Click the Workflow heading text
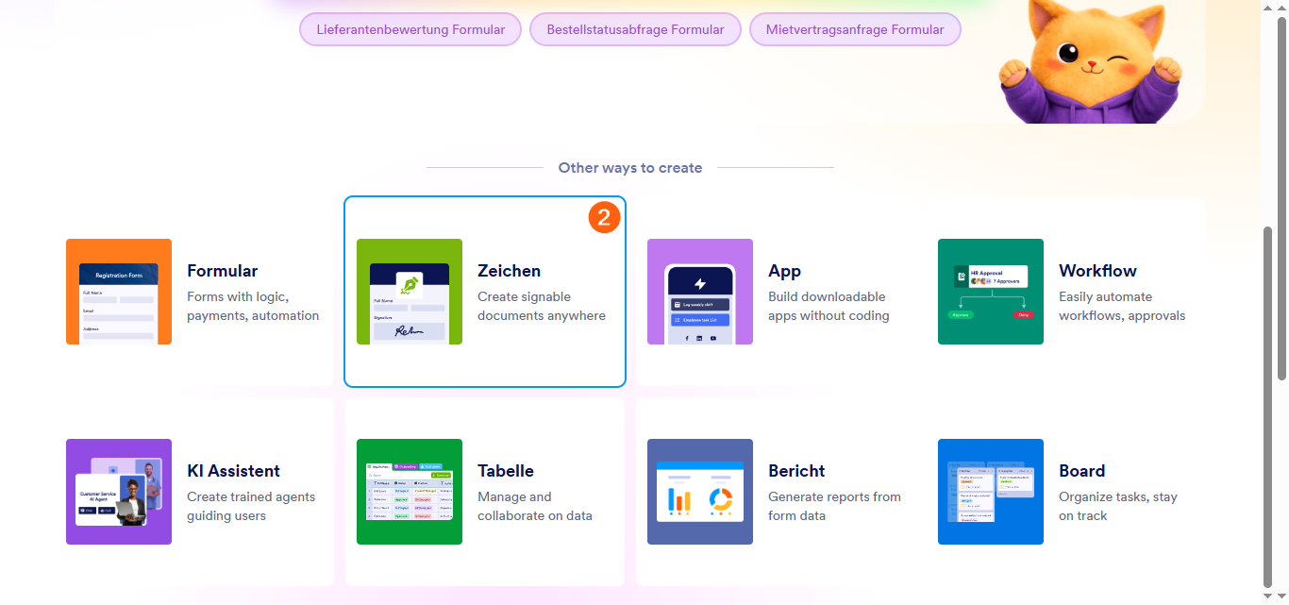 point(1097,271)
